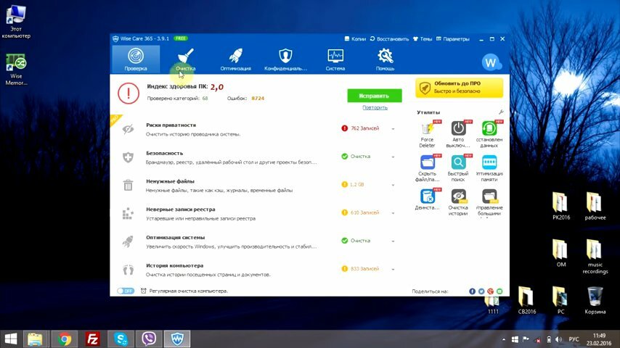620x348 pixels.
Task: Click the W user account avatar
Action: (x=491, y=62)
